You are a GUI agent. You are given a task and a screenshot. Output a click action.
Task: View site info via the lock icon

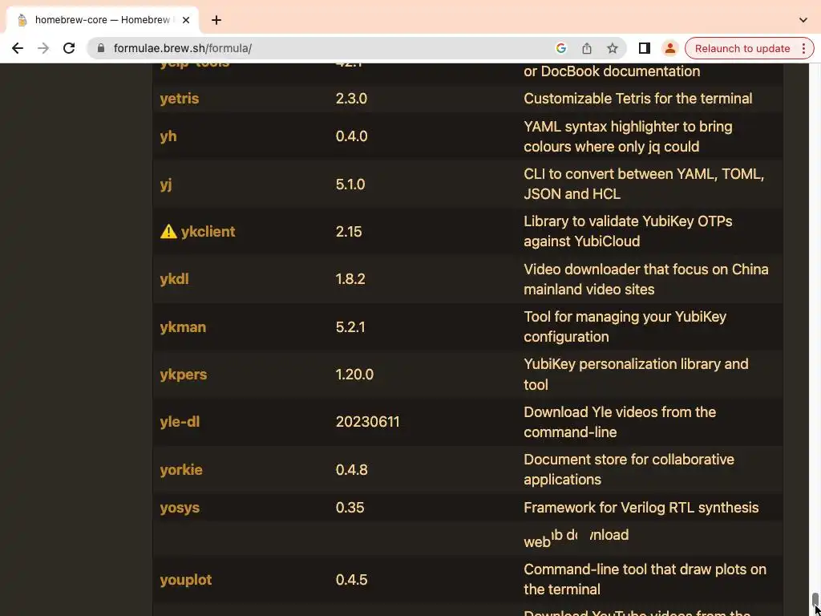(101, 48)
